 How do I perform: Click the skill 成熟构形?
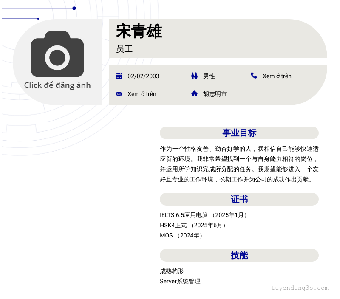172,271
